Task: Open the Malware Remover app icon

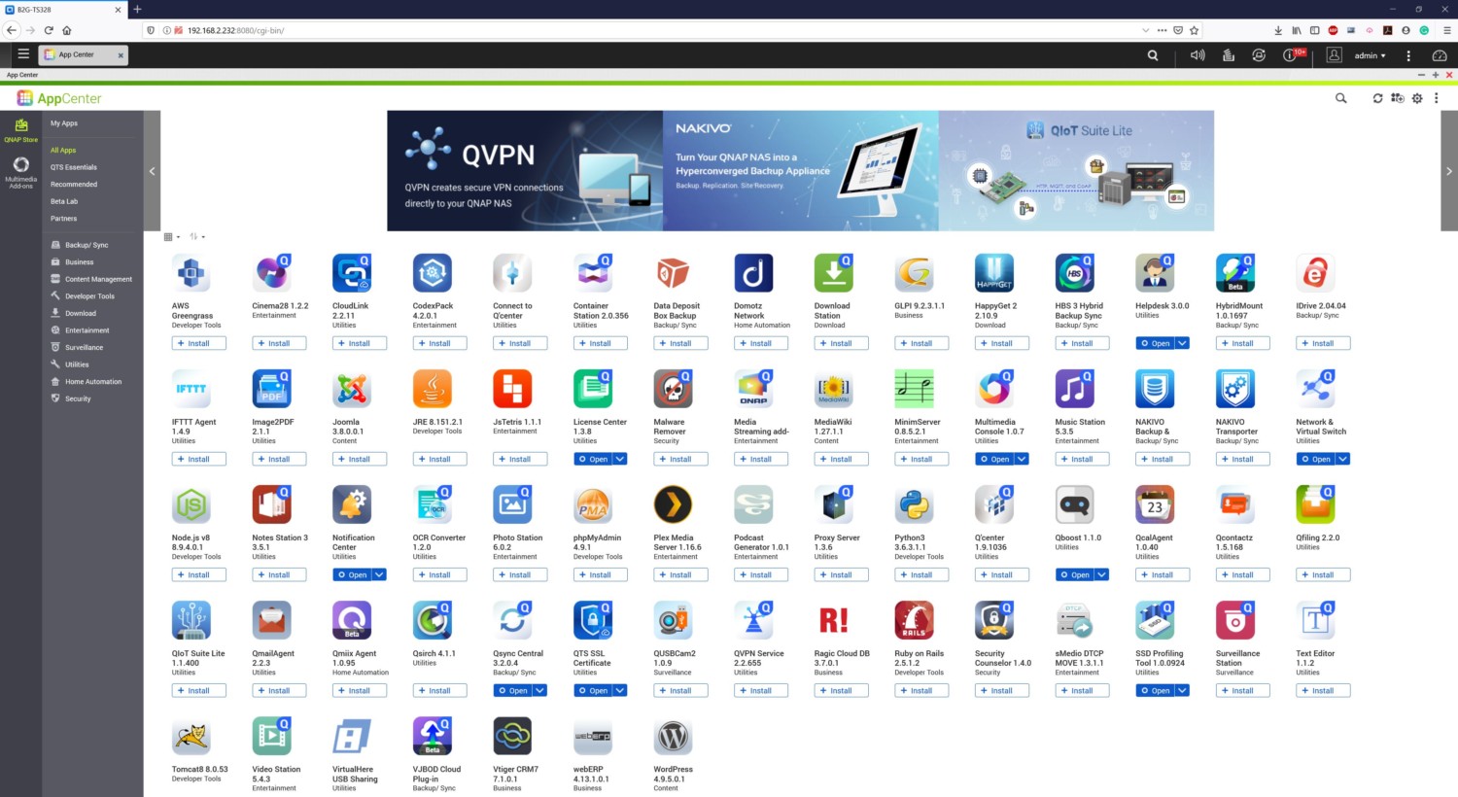Action: 673,389
